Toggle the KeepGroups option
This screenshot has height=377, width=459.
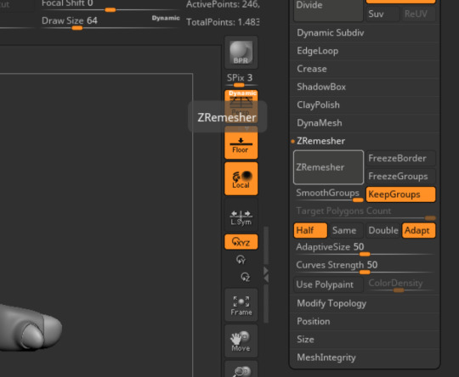[400, 194]
